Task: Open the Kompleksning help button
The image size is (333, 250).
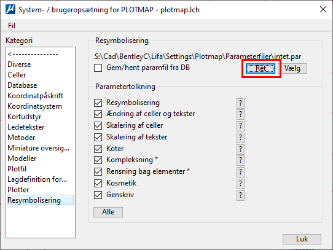Action: coord(240,160)
